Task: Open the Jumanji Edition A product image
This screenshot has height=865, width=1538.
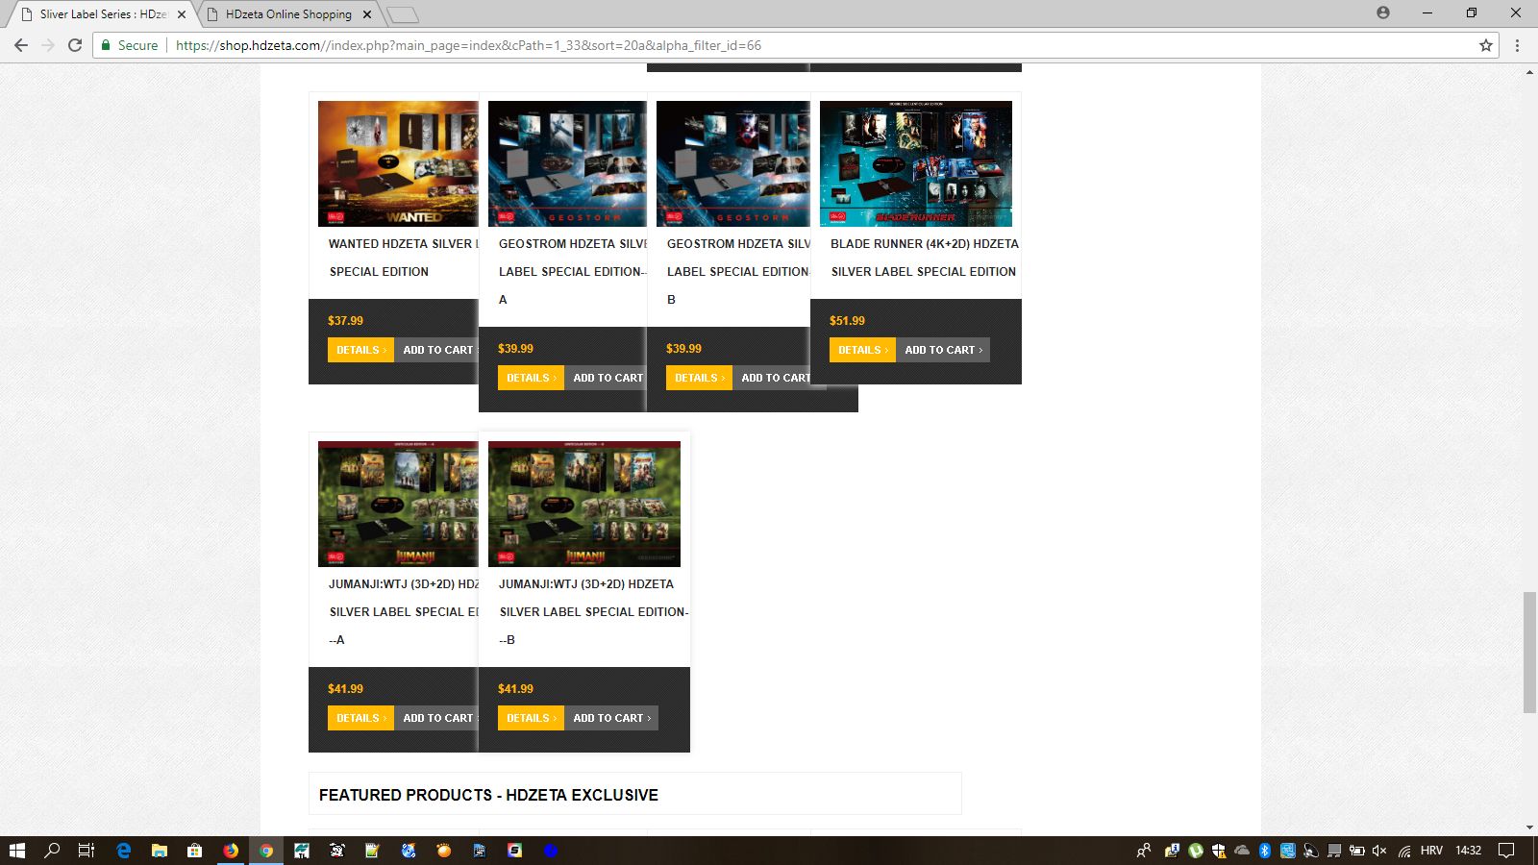Action: [x=398, y=504]
